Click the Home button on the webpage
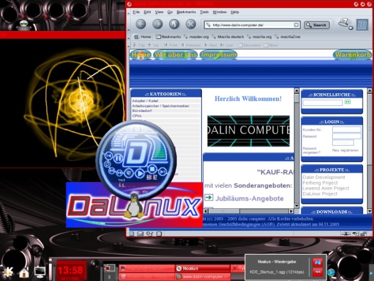 (x=141, y=55)
